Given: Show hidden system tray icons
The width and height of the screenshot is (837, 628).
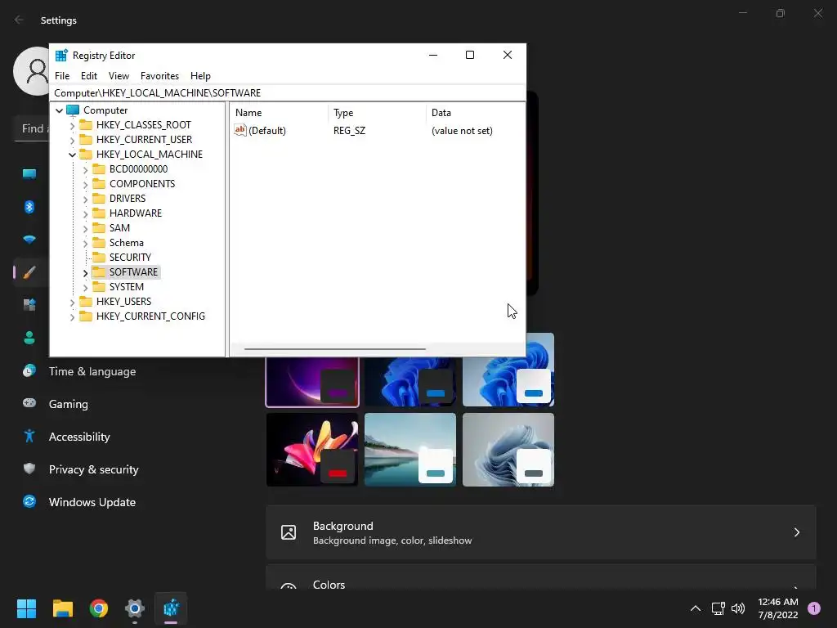Looking at the screenshot, I should 696,608.
